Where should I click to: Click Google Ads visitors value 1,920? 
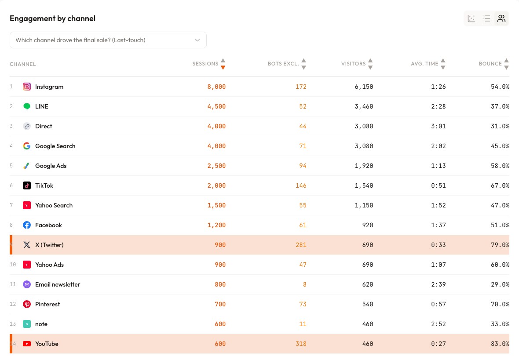[364, 166]
